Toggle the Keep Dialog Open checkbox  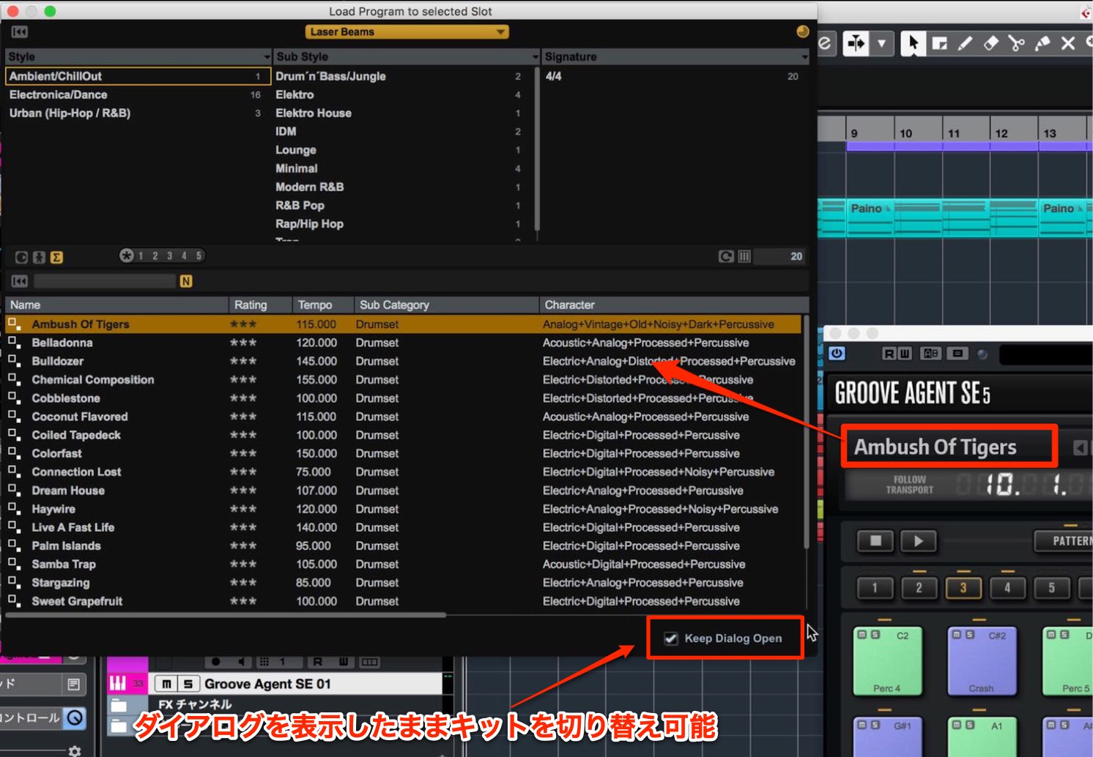click(670, 638)
